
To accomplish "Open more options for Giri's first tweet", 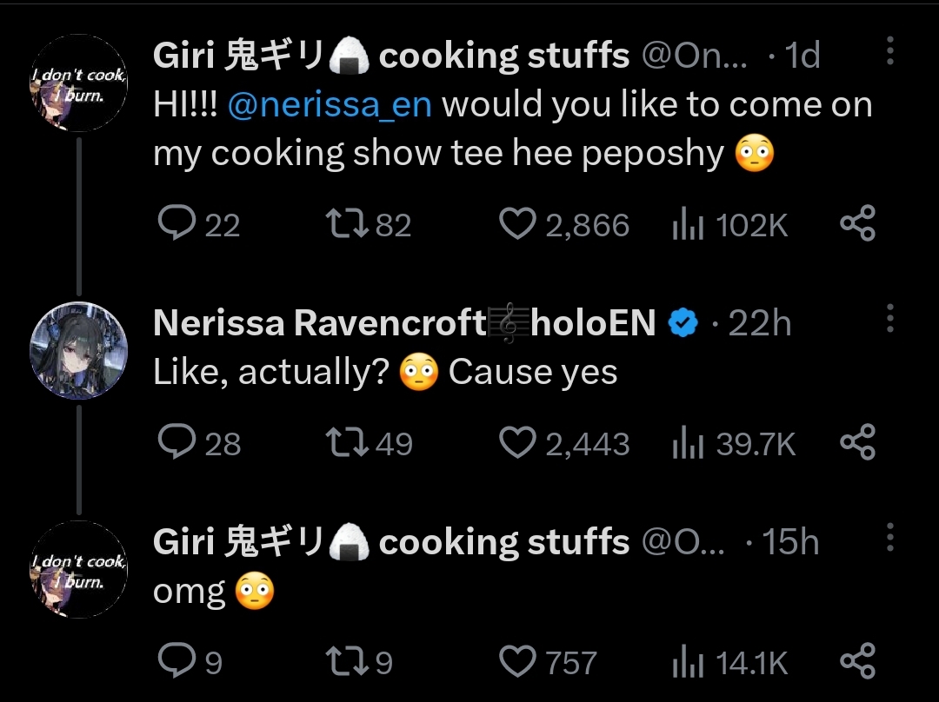I will tap(890, 52).
